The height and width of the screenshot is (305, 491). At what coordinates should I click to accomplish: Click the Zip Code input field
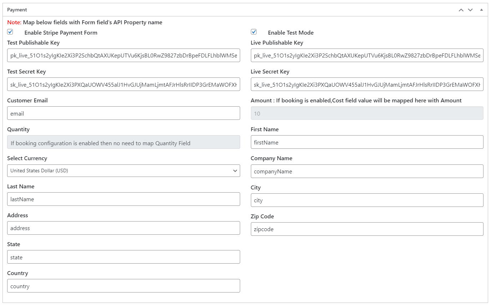point(367,229)
